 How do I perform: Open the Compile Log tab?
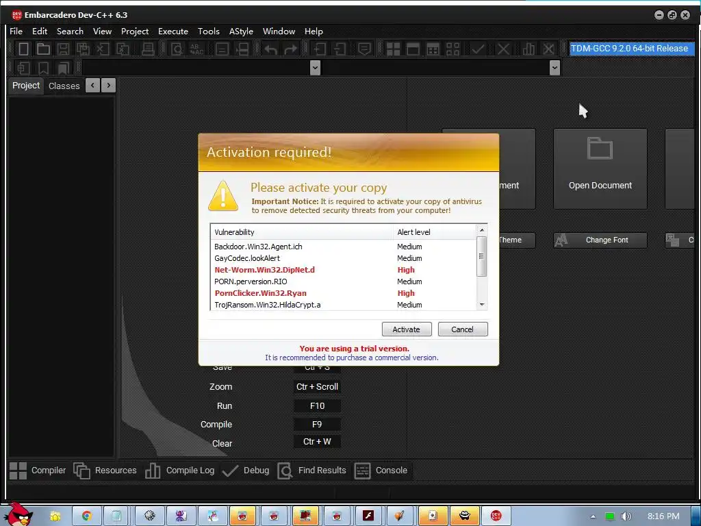(180, 471)
